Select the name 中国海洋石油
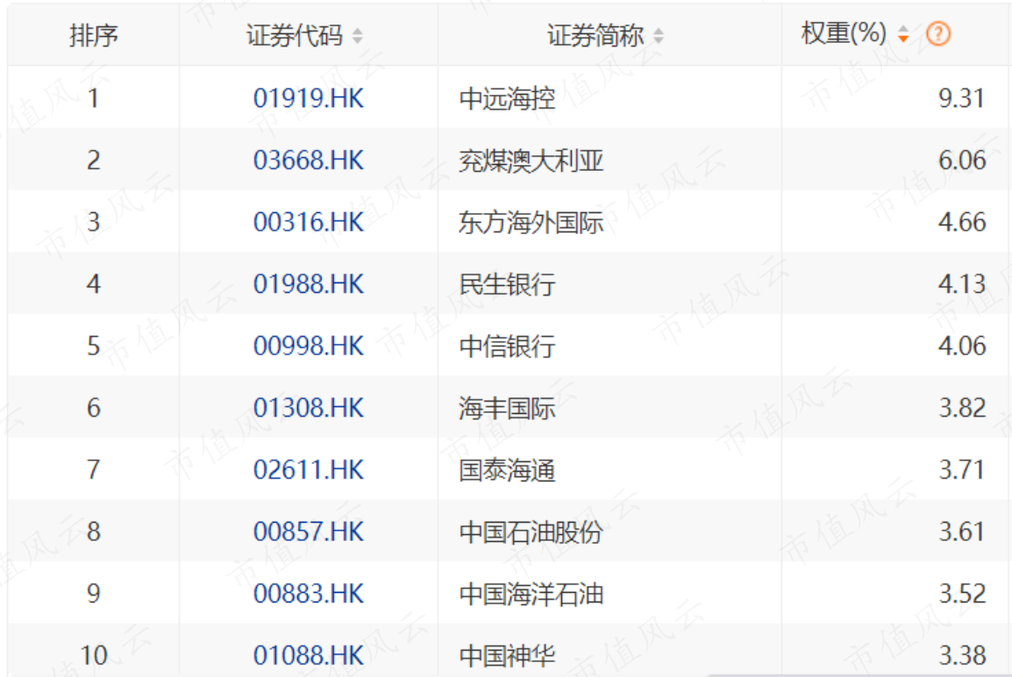Viewport: 1012px width, 677px height. click(531, 595)
